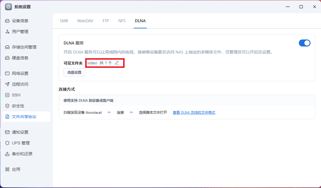Click the UPS Management shield icon

7,143
